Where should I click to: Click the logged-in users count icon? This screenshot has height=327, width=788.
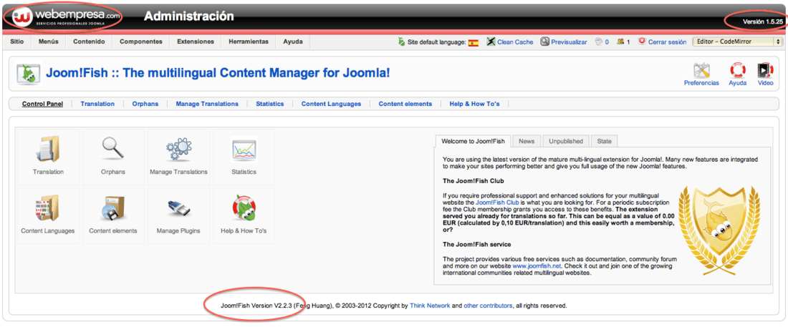[620, 42]
